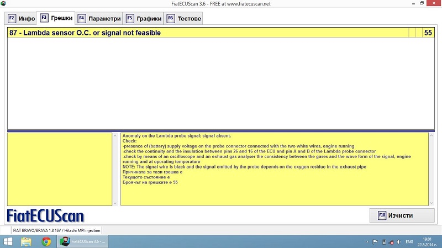Open File Explorer from the taskbar
This screenshot has height=248, width=442.
[26, 241]
